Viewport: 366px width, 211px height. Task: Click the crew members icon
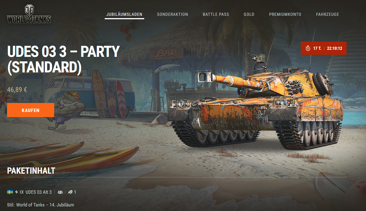[60, 192]
